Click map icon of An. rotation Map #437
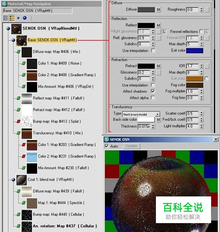Image resolution: width=220 pixels, height=232 pixels. [19, 226]
